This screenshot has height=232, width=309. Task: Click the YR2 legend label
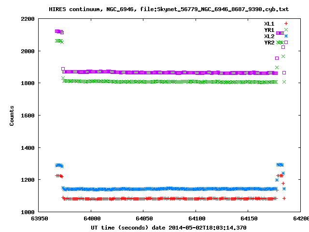[x=269, y=43]
